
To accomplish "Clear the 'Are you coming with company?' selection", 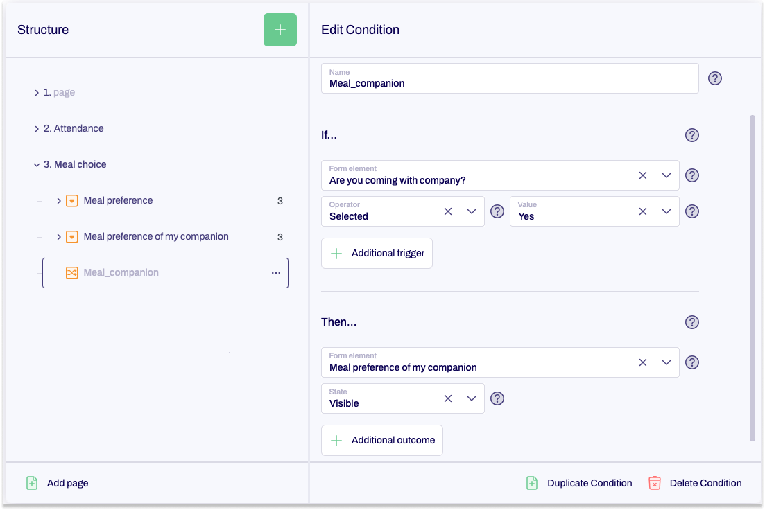I will (642, 175).
